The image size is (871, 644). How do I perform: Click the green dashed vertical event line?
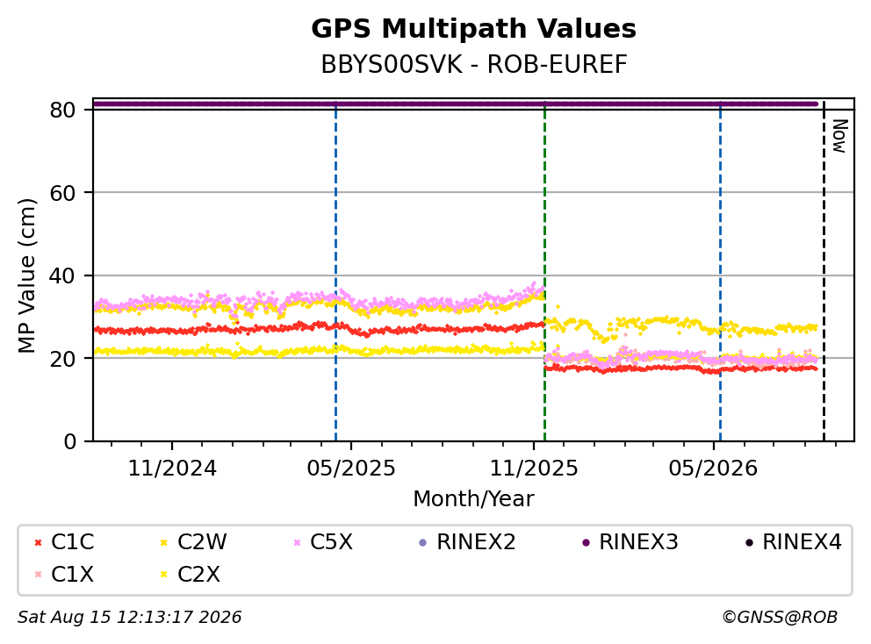(544, 272)
